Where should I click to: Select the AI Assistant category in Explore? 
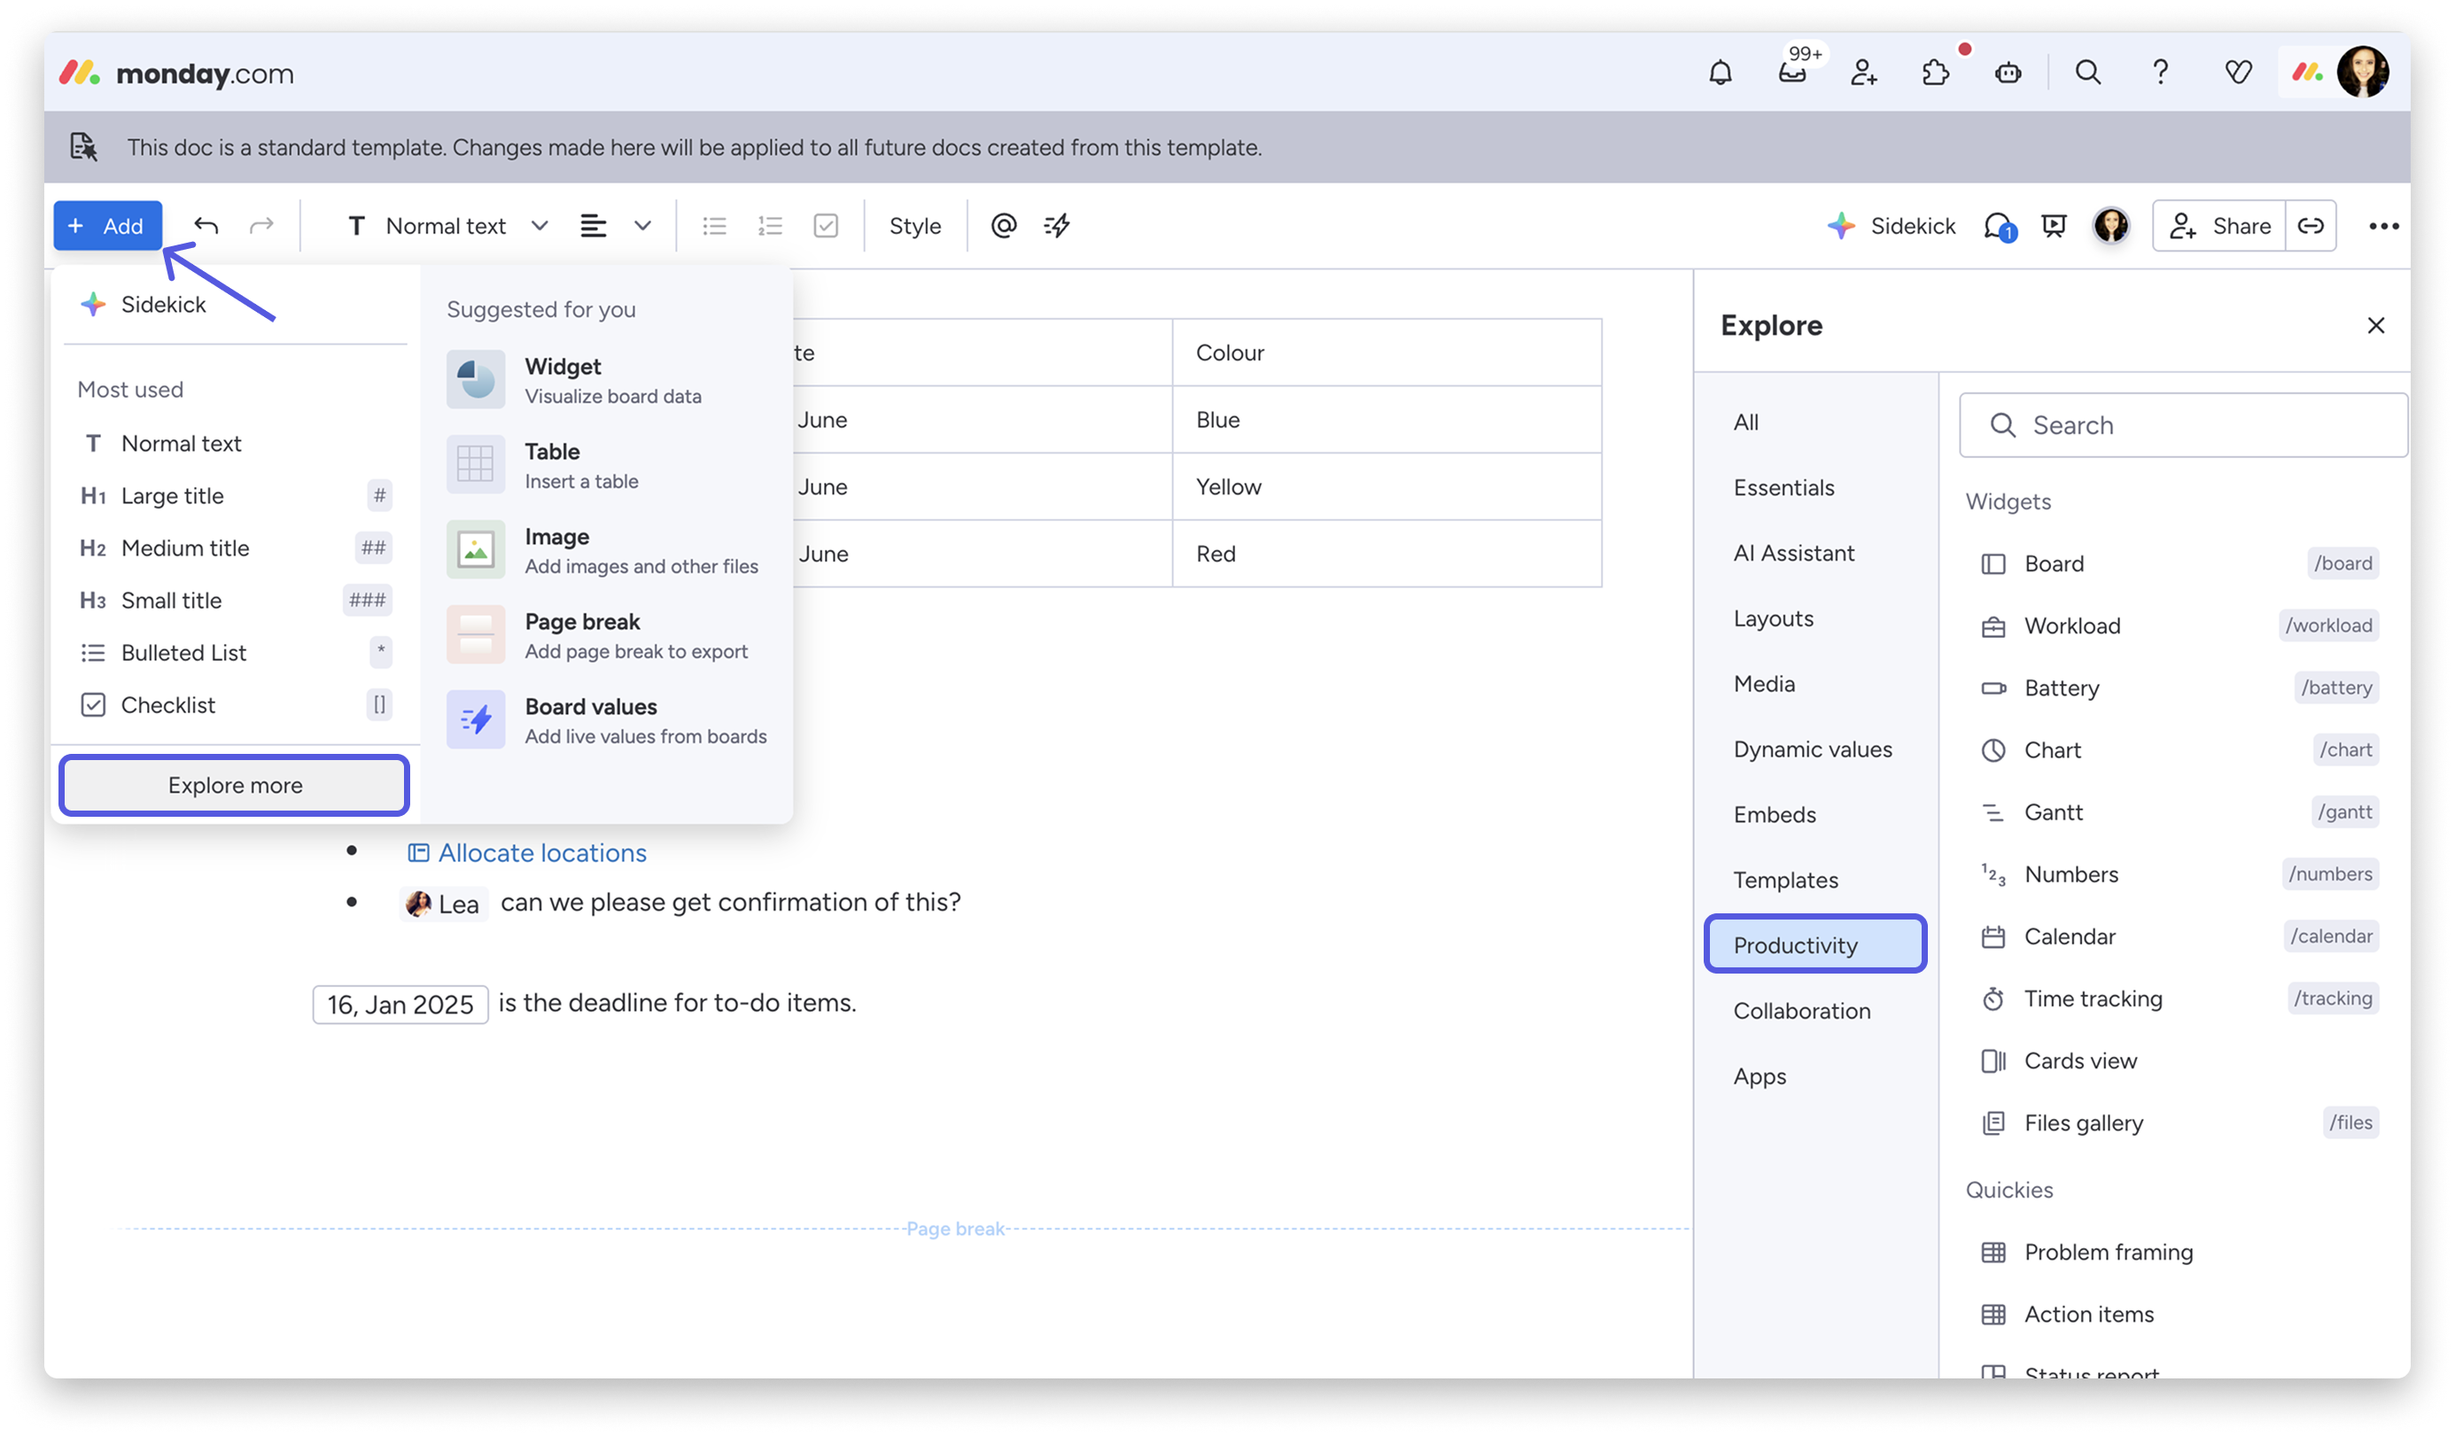click(1793, 553)
